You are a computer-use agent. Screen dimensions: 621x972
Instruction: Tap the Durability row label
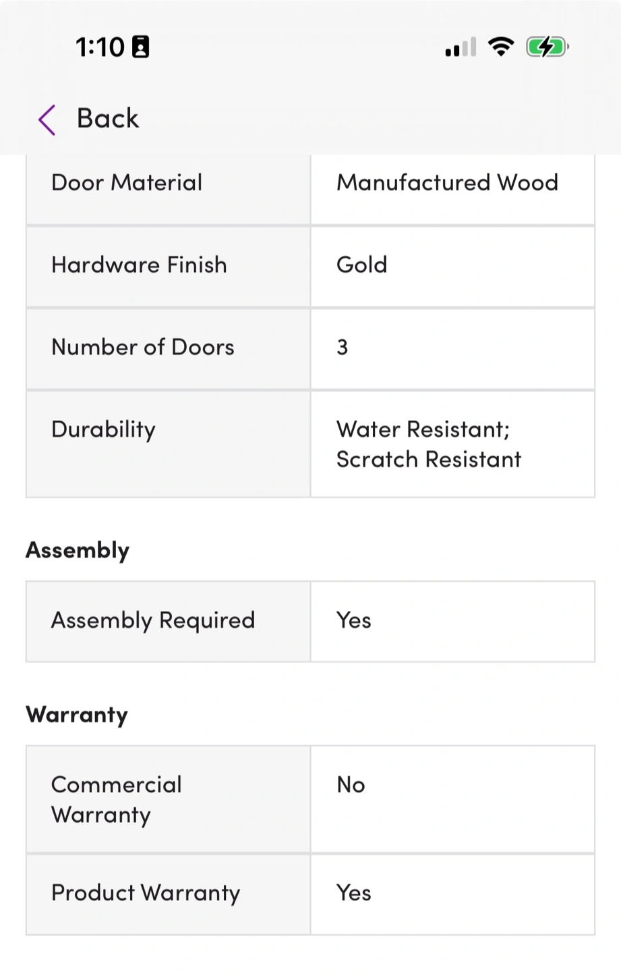[x=104, y=430]
